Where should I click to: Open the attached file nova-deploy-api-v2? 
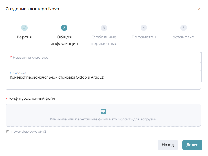click(x=29, y=131)
